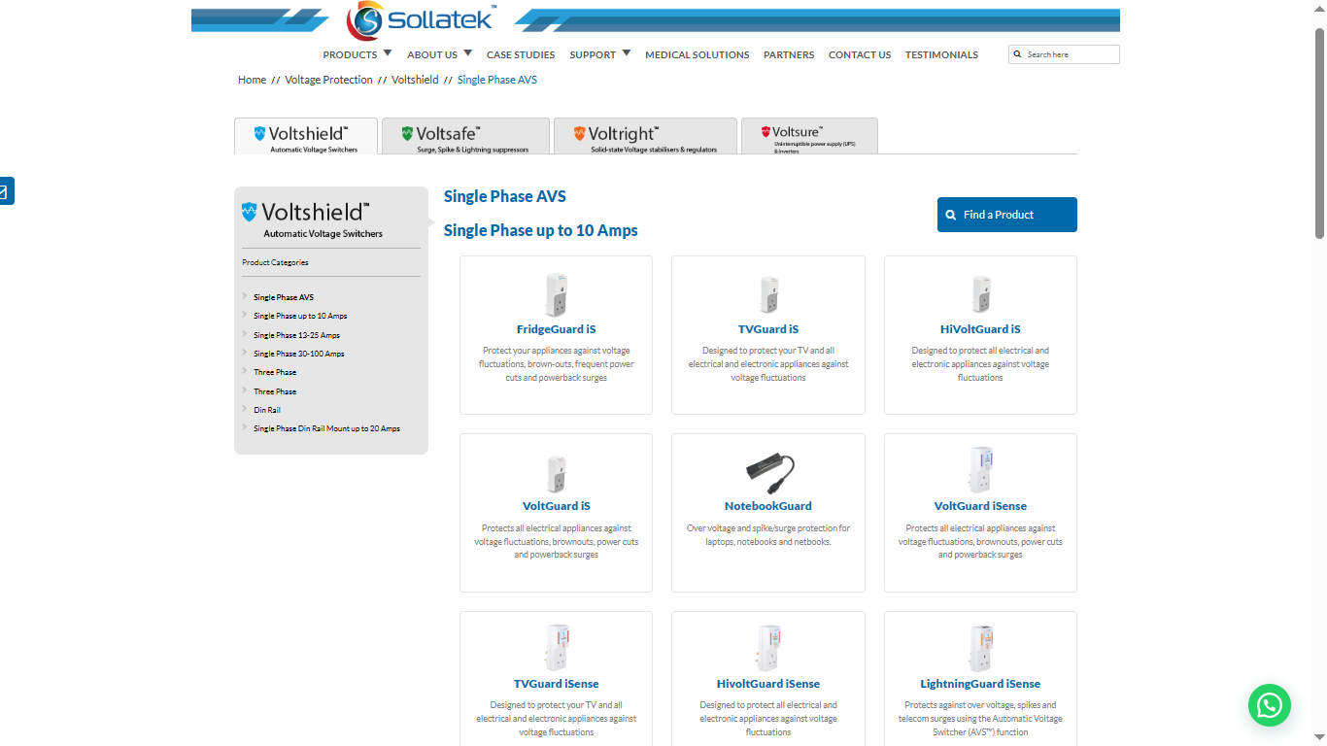Select the Din Rail category

click(x=267, y=410)
